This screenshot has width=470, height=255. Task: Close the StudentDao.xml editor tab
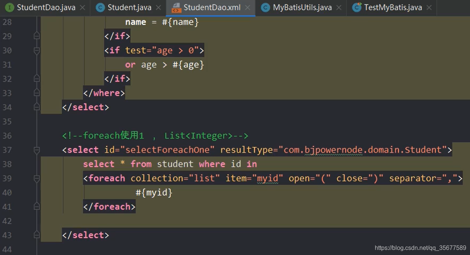coord(247,7)
